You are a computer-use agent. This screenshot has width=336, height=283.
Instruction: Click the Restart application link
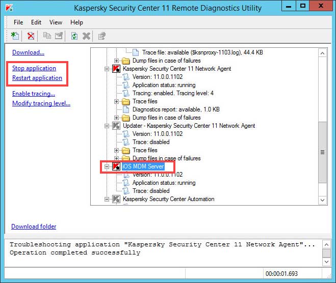tap(37, 78)
